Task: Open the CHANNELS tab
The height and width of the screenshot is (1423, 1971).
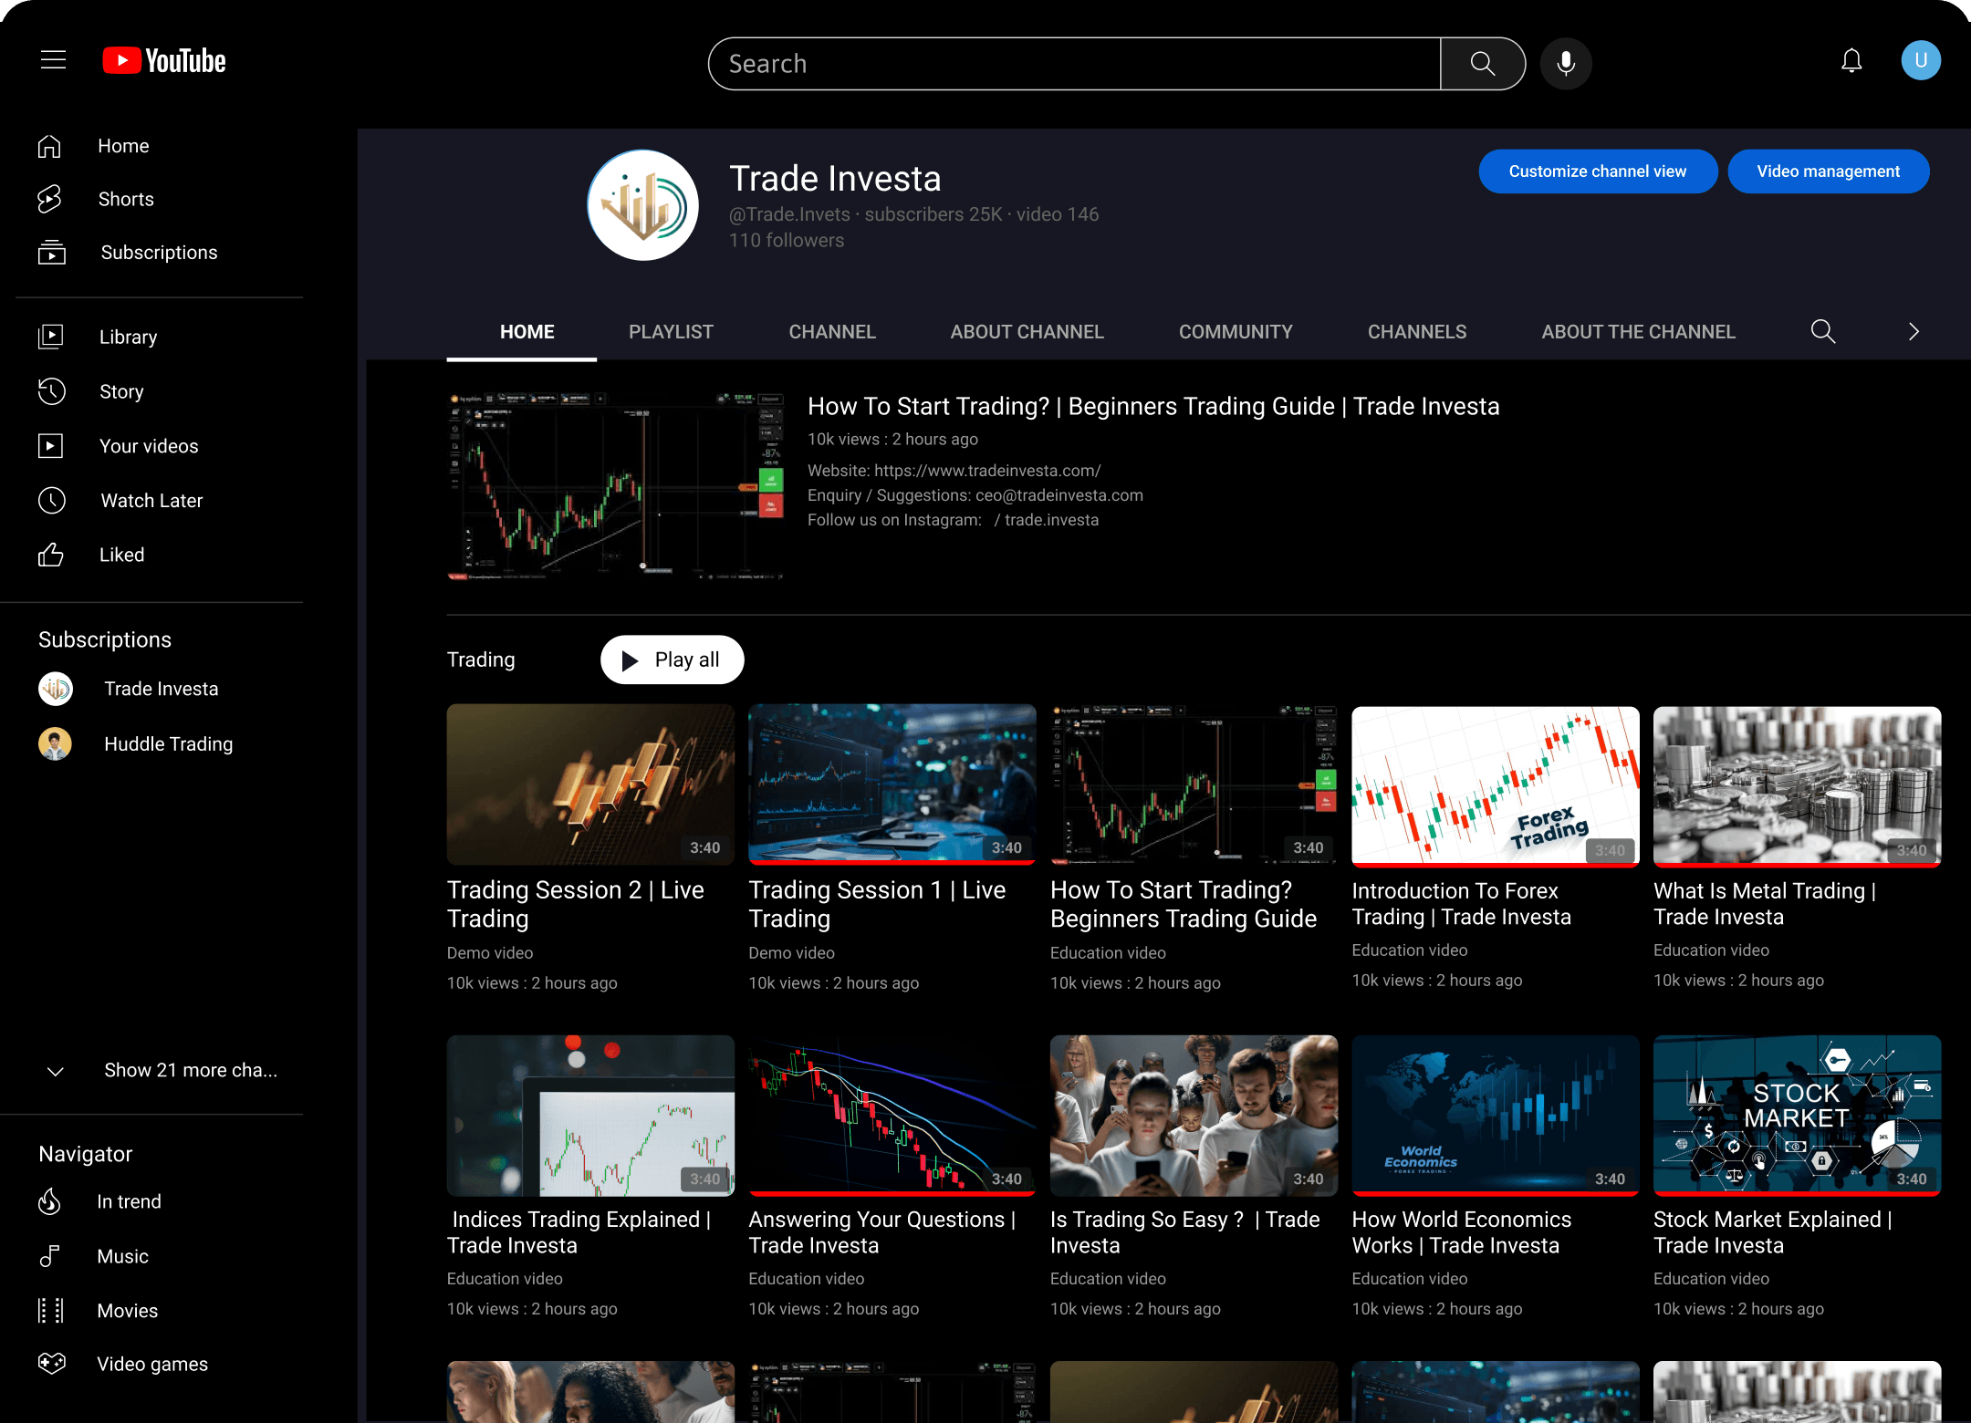Action: [1417, 332]
